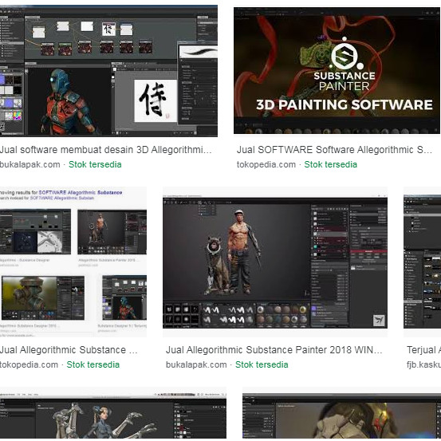The height and width of the screenshot is (441, 441).
Task: Click title 'Jual Allegorithmic Substance ...'
Action: pos(69,350)
